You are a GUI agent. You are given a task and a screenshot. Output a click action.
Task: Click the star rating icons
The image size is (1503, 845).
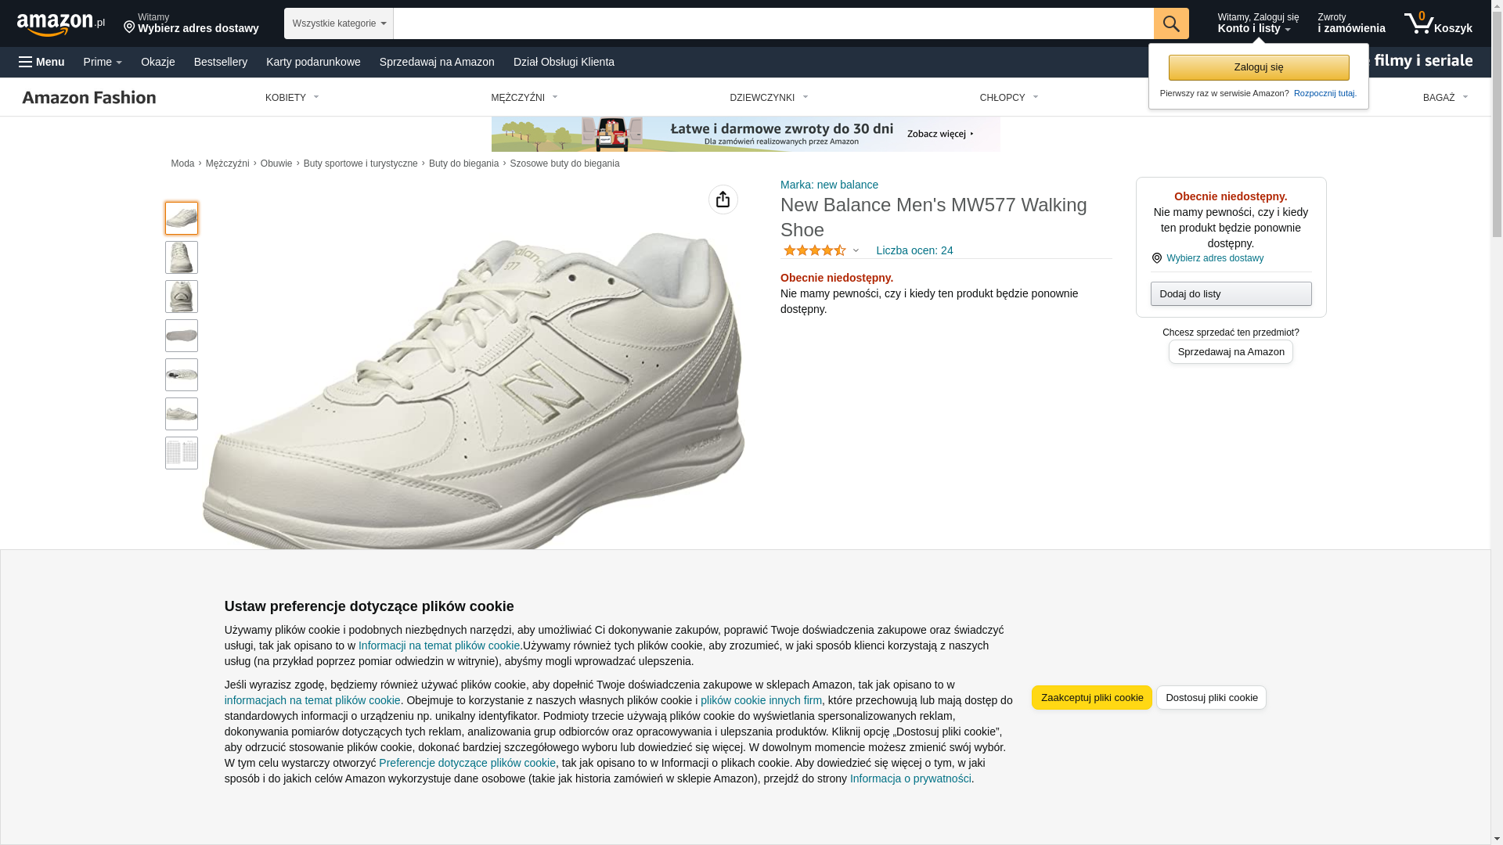coord(815,250)
